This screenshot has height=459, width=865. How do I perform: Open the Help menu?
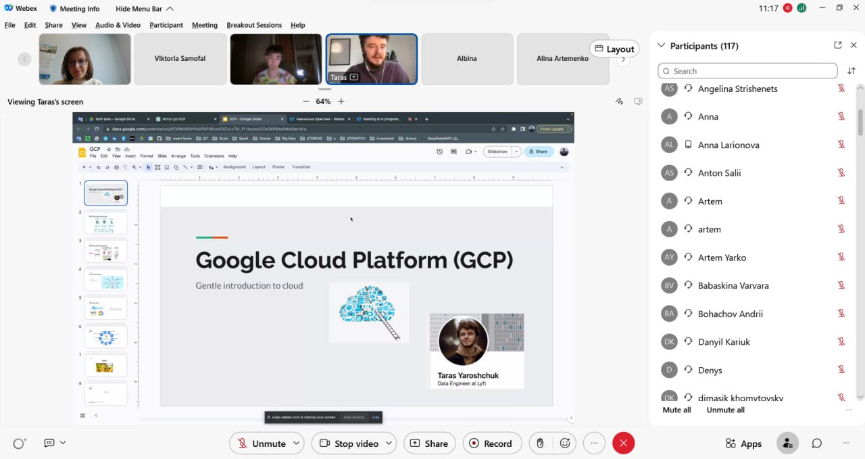point(298,25)
